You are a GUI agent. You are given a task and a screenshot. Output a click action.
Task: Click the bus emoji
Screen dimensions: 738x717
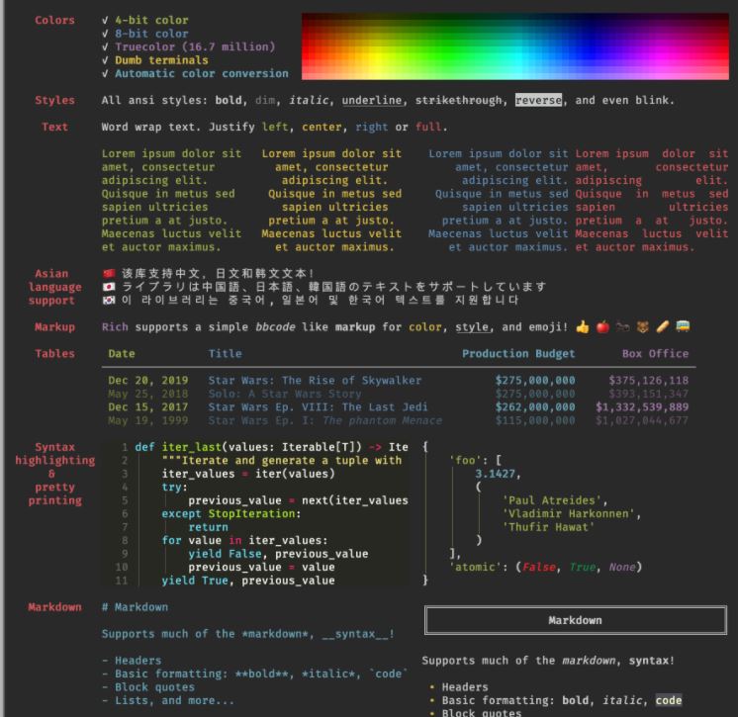(683, 326)
